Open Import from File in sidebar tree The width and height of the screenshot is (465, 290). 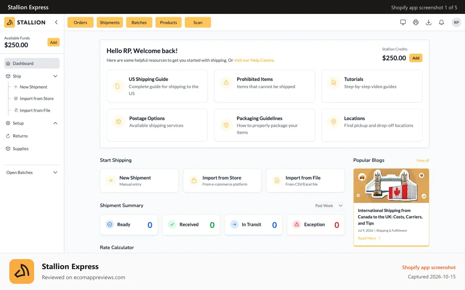coord(35,111)
